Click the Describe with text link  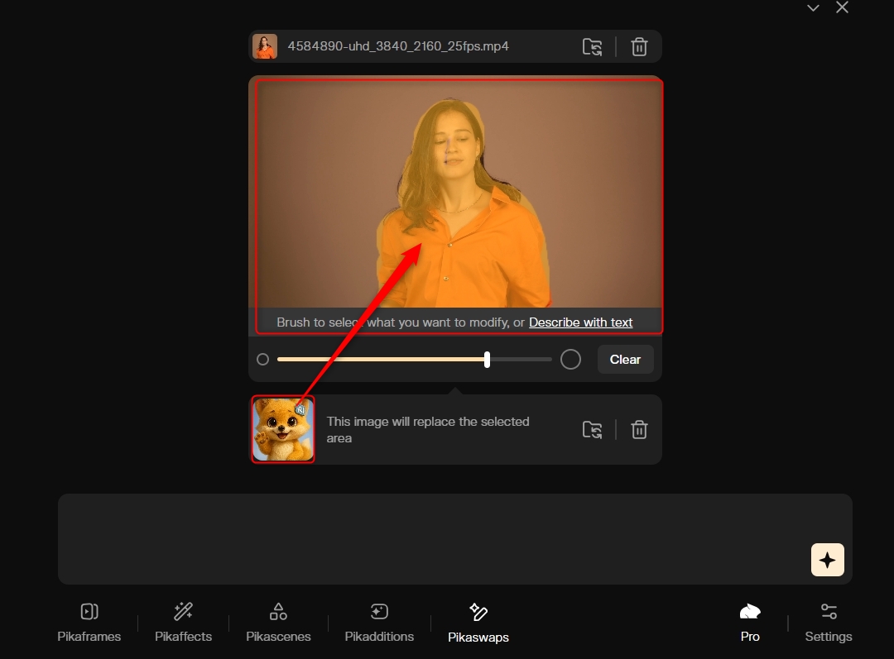pos(580,322)
